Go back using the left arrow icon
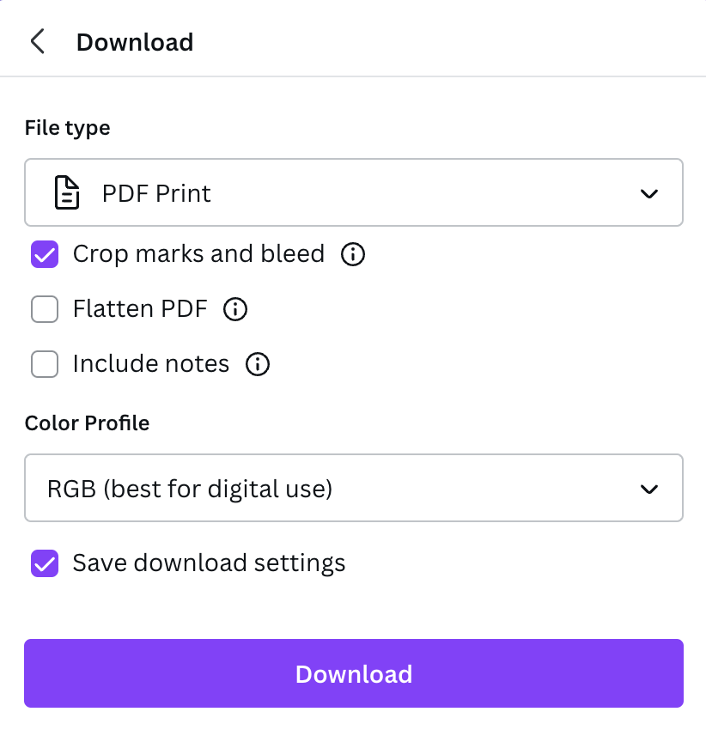Screen dimensions: 706x730 coord(38,41)
